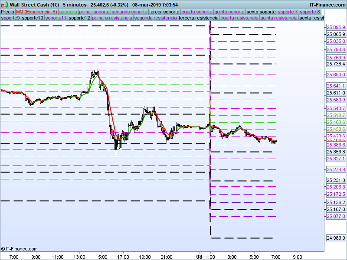The image size is (347, 260).
Task: Click the 25.611,0 price level tag
Action: pyautogui.click(x=336, y=93)
